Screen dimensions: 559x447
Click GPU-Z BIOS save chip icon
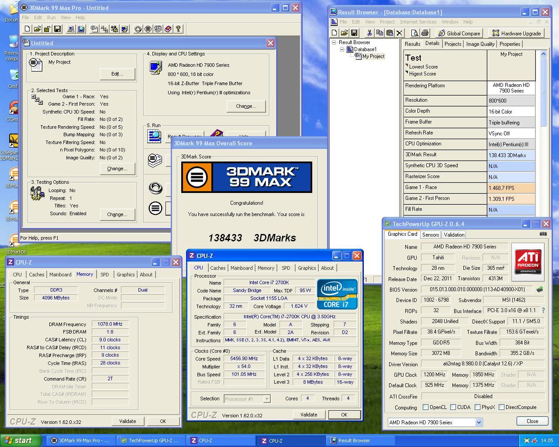540,289
